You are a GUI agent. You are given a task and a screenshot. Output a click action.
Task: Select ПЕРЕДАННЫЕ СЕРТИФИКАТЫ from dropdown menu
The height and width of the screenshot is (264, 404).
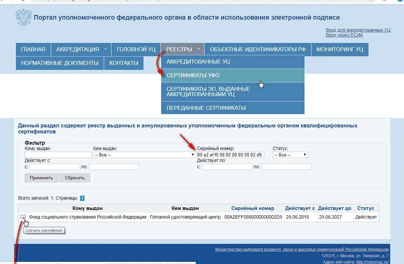coord(233,108)
